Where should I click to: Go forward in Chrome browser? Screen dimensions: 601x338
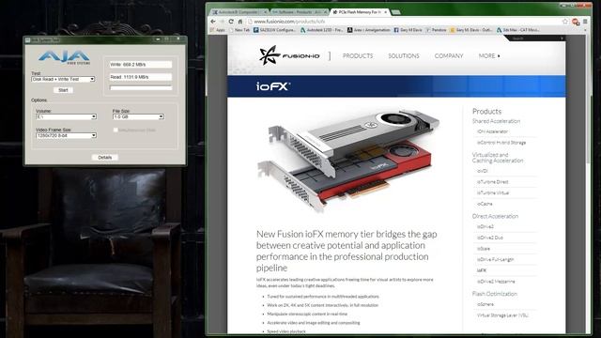222,22
